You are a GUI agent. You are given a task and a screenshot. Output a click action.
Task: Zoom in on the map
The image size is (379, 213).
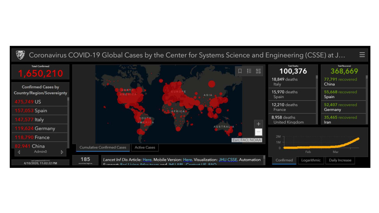[259, 124]
